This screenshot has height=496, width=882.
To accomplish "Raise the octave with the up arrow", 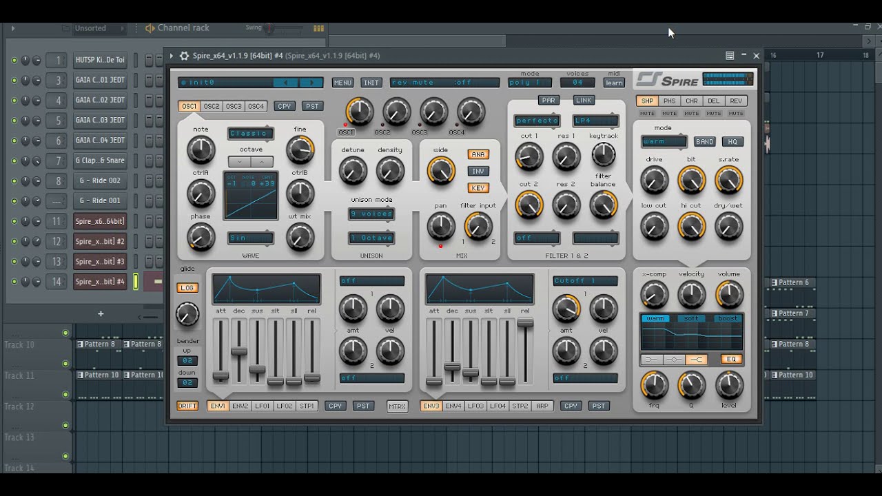I will point(262,162).
